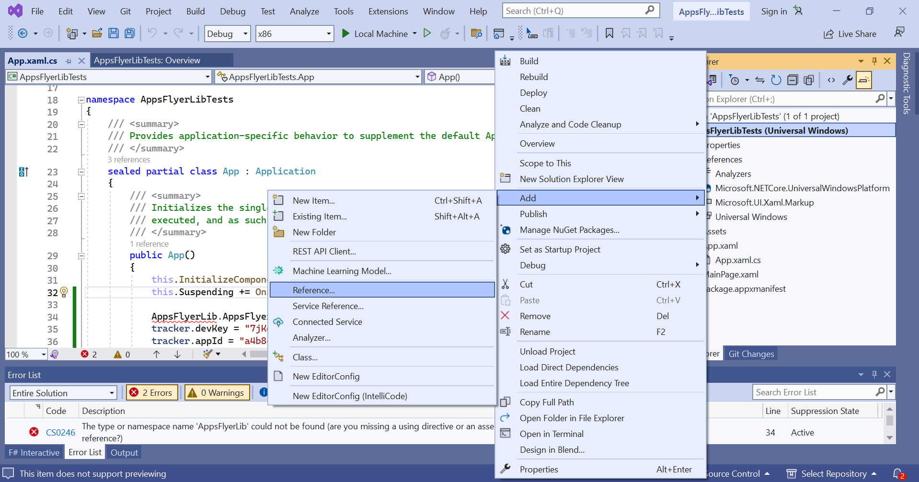Click Start Without Debugging outline arrow
This screenshot has width=919, height=482.
427,34
